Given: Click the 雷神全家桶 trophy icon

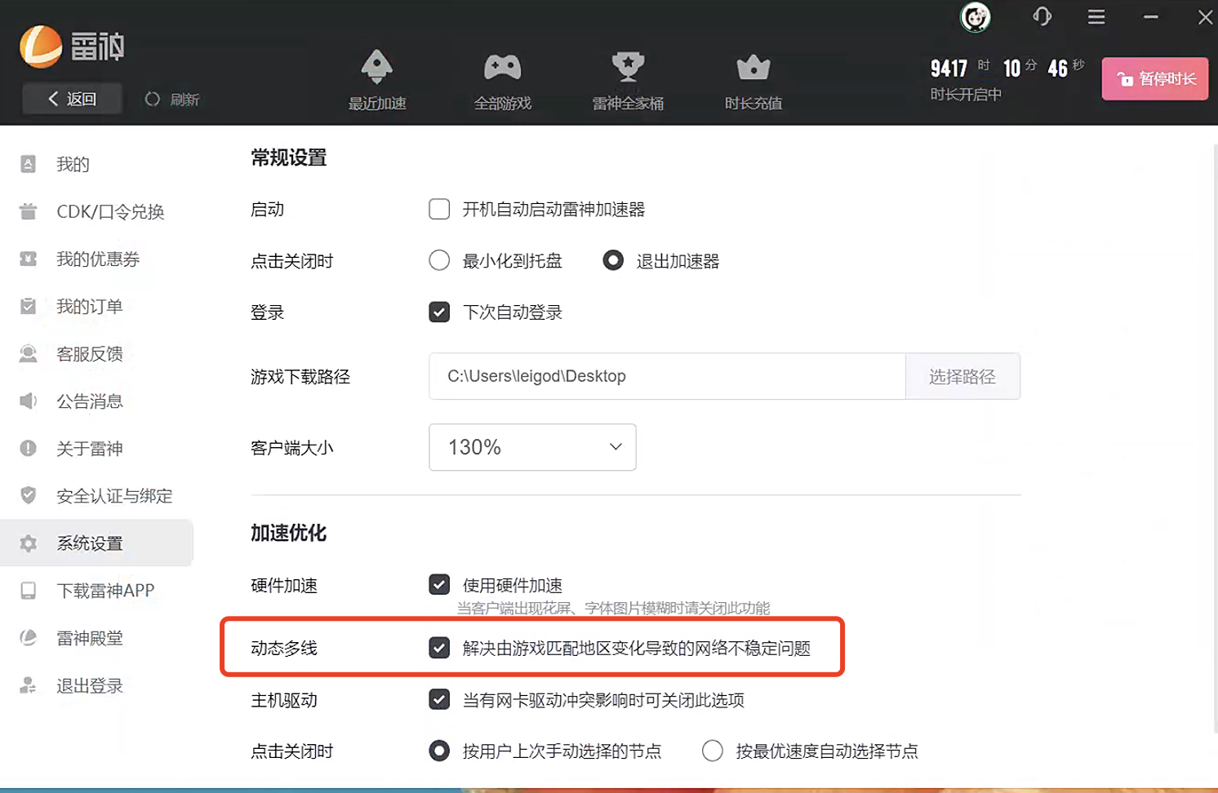Looking at the screenshot, I should [628, 67].
